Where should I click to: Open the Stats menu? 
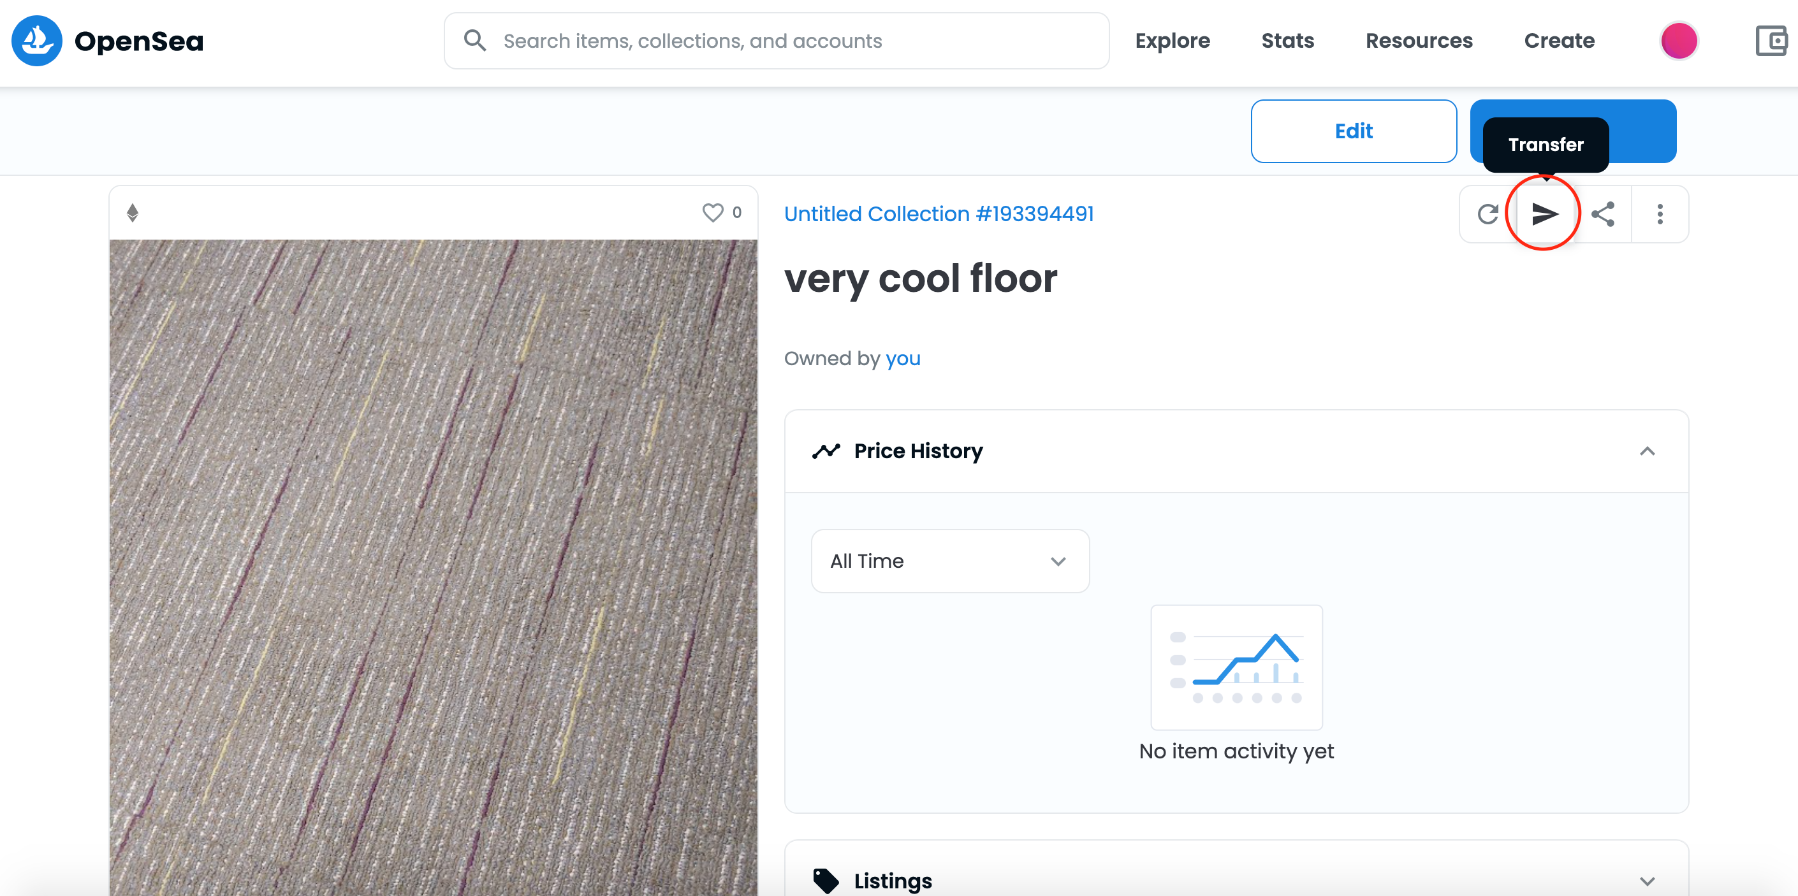(1287, 41)
